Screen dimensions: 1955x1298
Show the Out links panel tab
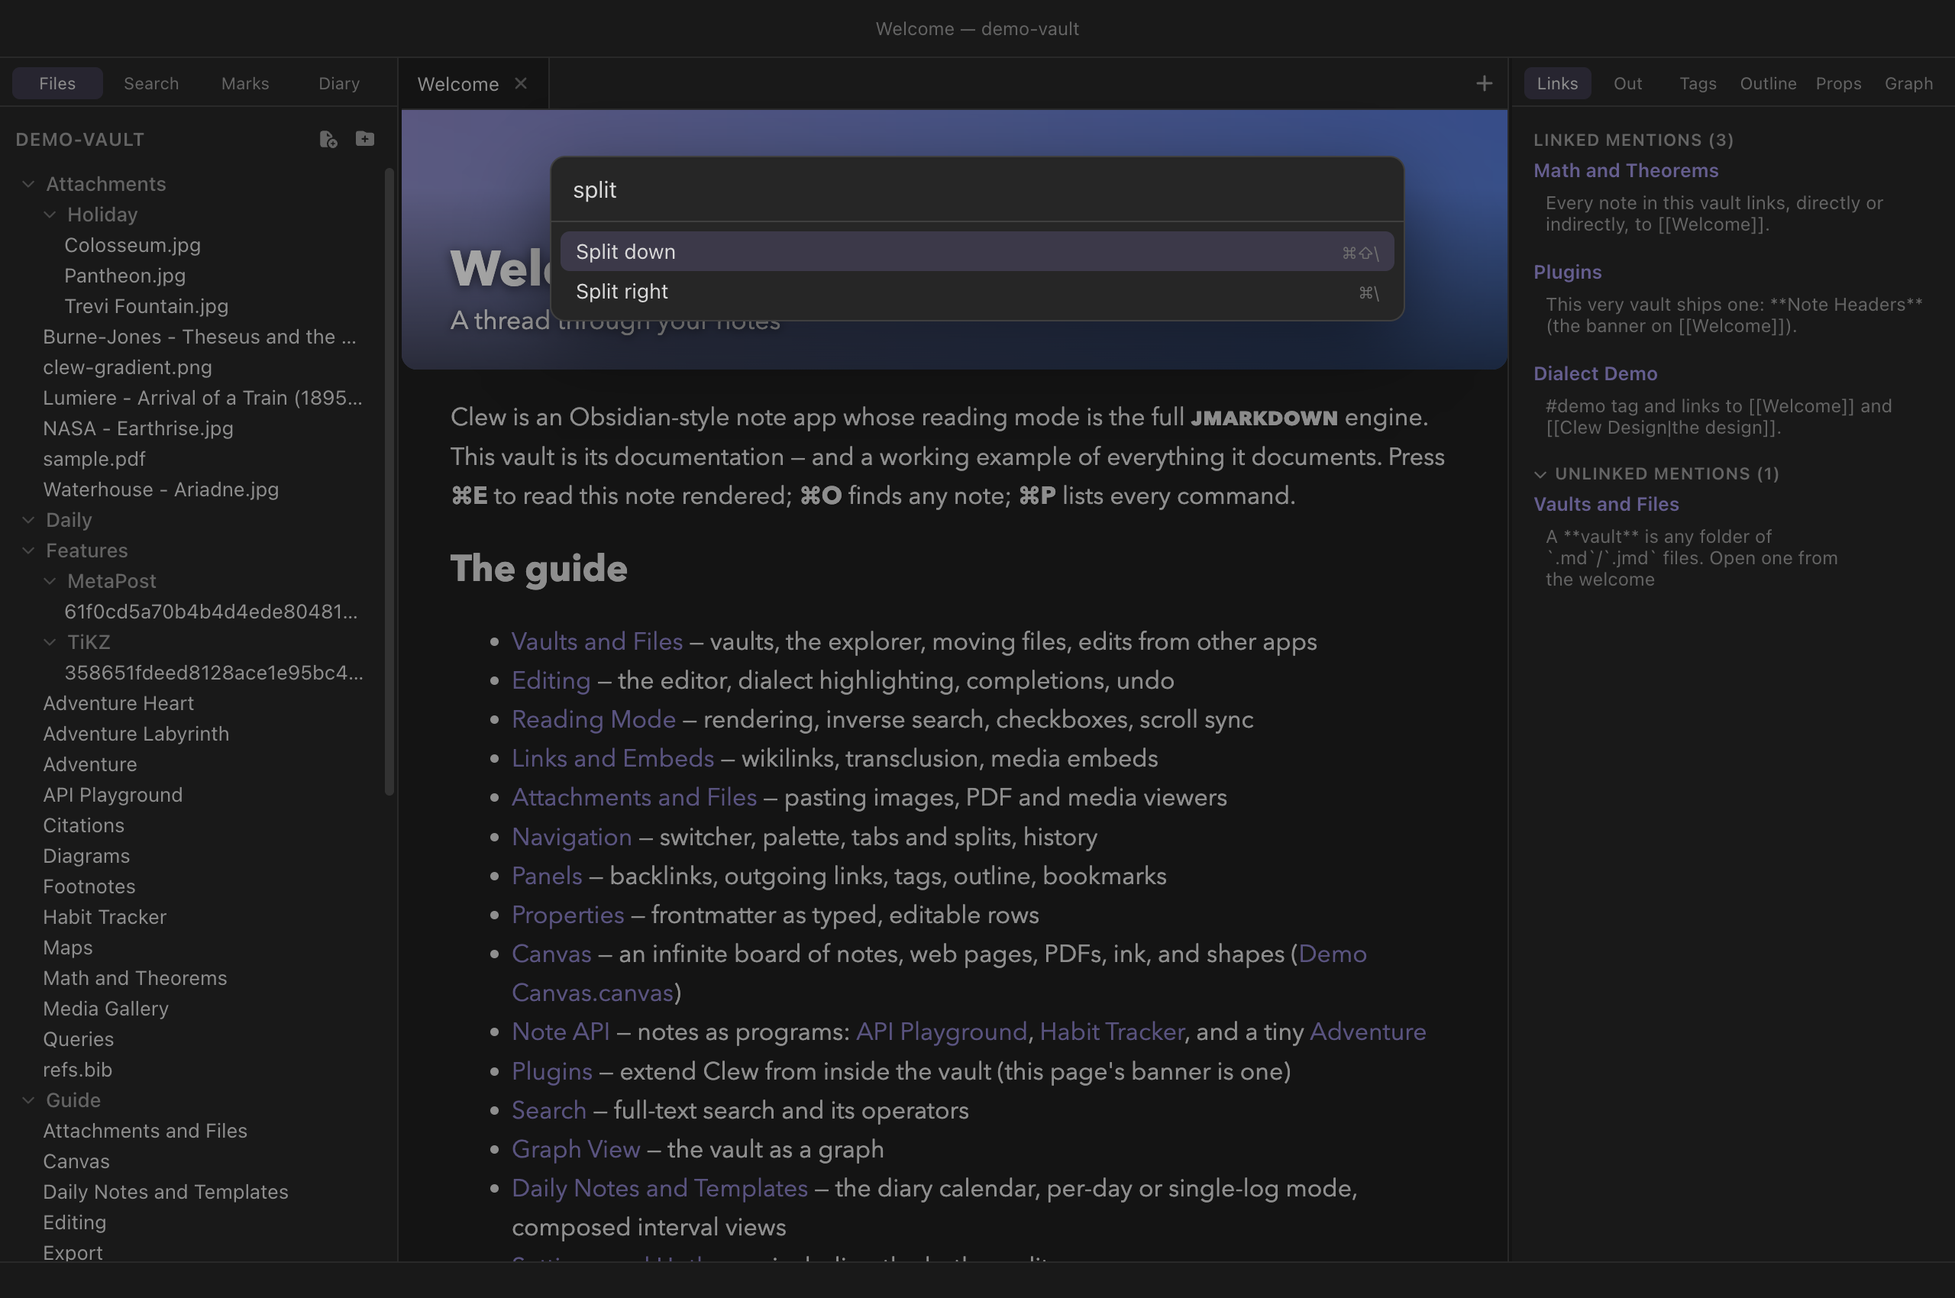pos(1628,84)
